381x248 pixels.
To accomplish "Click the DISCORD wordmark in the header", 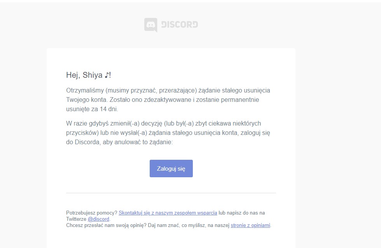I will pos(179,24).
